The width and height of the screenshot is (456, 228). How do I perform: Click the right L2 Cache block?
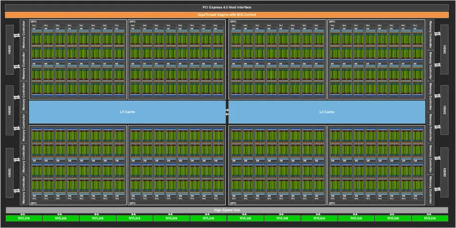tap(327, 112)
